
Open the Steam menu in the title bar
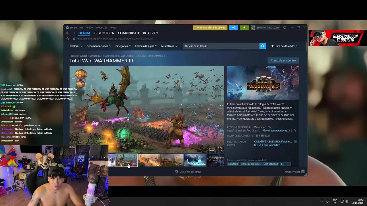tap(73, 28)
